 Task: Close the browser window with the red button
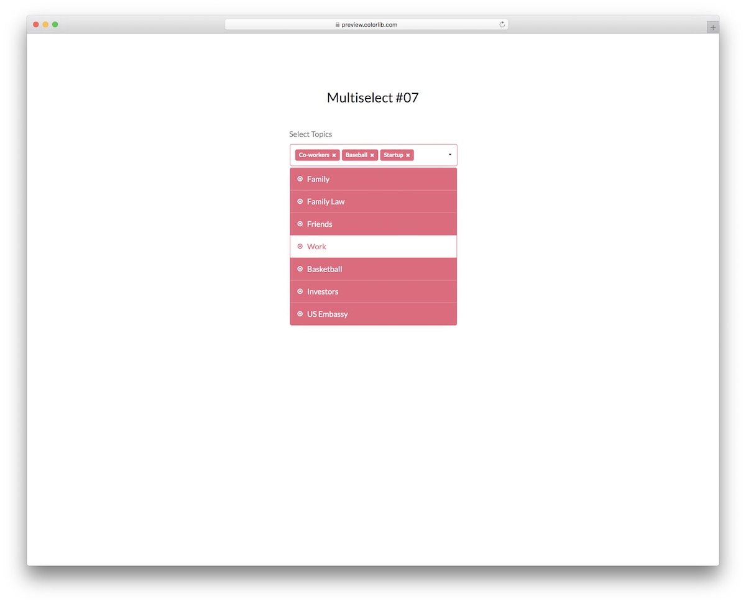pos(36,24)
